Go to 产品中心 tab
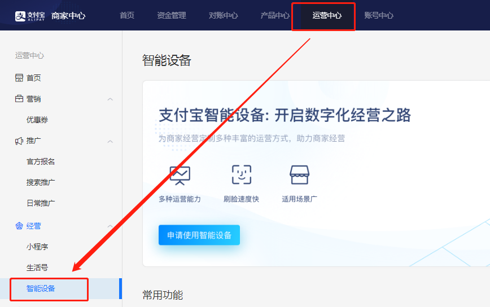The image size is (490, 307). tap(275, 15)
